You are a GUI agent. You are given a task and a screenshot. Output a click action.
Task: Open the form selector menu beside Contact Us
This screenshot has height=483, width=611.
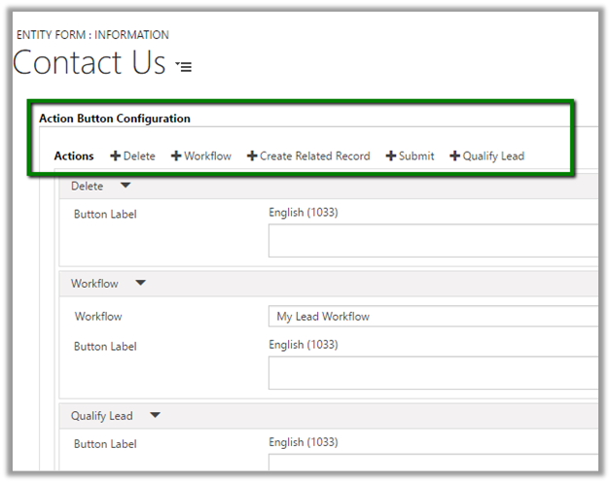tap(184, 66)
